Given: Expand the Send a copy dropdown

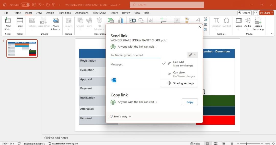Looking at the screenshot, I should pos(130,116).
